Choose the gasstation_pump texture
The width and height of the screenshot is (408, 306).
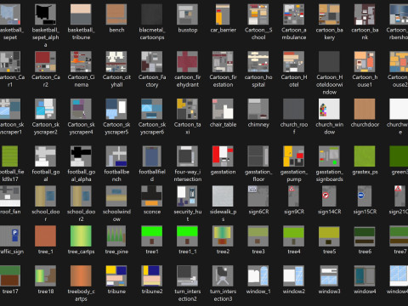[293, 156]
